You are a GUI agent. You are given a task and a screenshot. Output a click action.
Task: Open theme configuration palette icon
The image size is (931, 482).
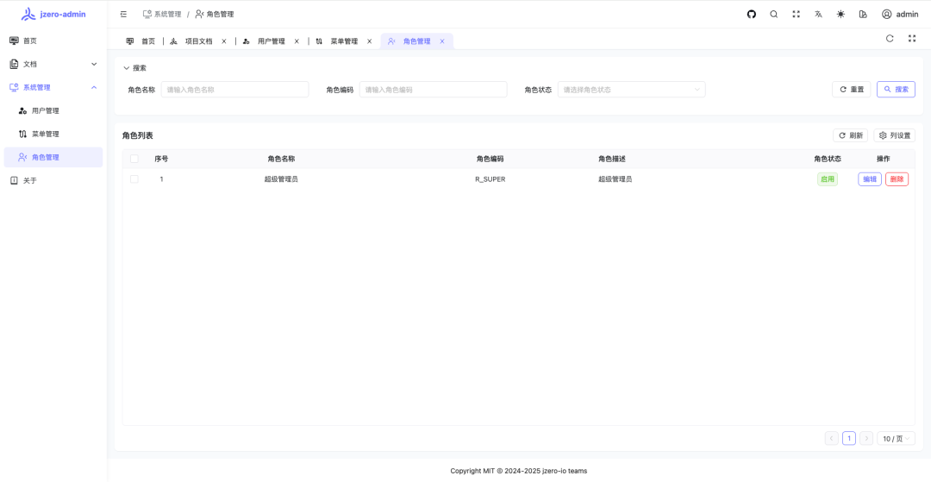(863, 15)
